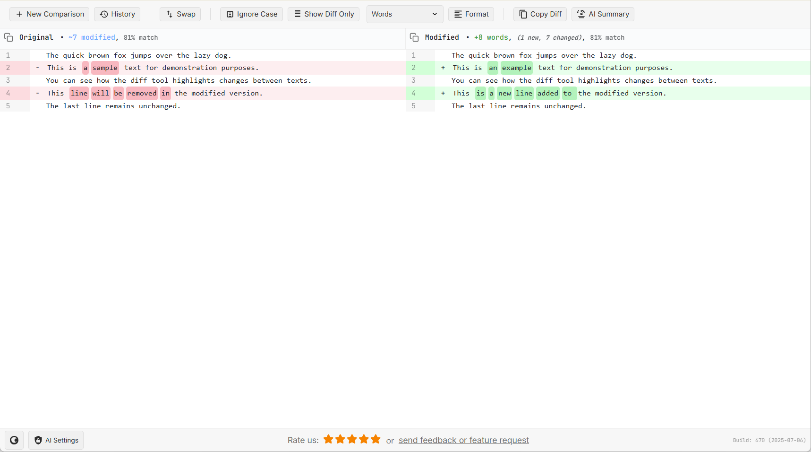Click the '+8 words' stat in Modified header
811x452 pixels.
(491, 37)
